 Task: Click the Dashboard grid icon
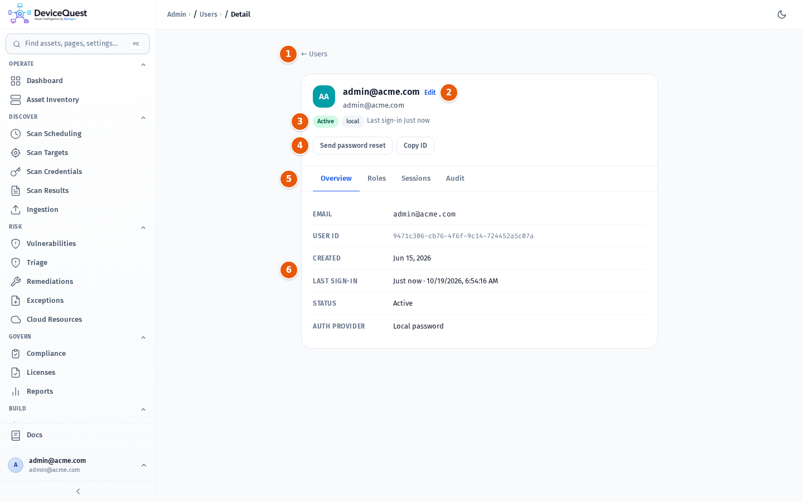pos(16,81)
